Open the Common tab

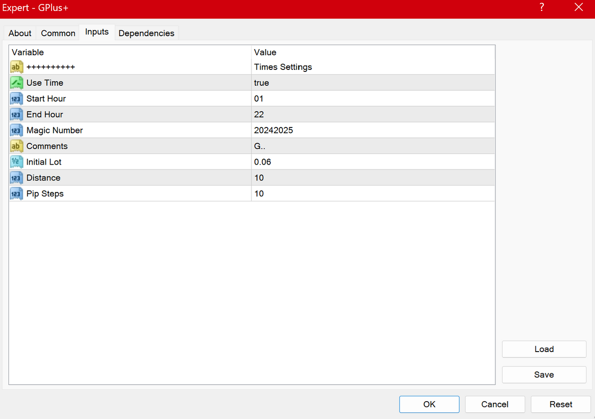tap(58, 33)
